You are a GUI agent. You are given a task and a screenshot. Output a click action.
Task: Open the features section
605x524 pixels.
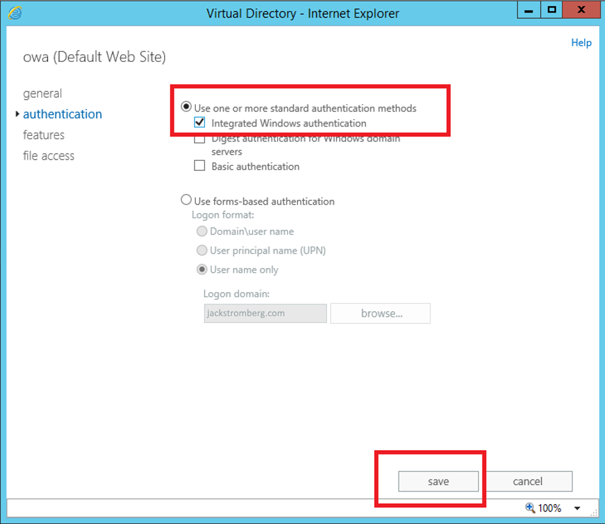[44, 135]
